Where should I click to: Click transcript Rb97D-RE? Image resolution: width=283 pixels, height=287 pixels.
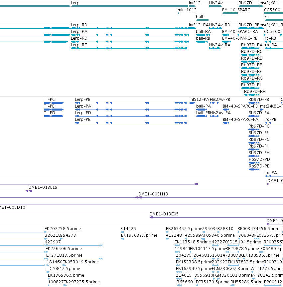click(251, 65)
